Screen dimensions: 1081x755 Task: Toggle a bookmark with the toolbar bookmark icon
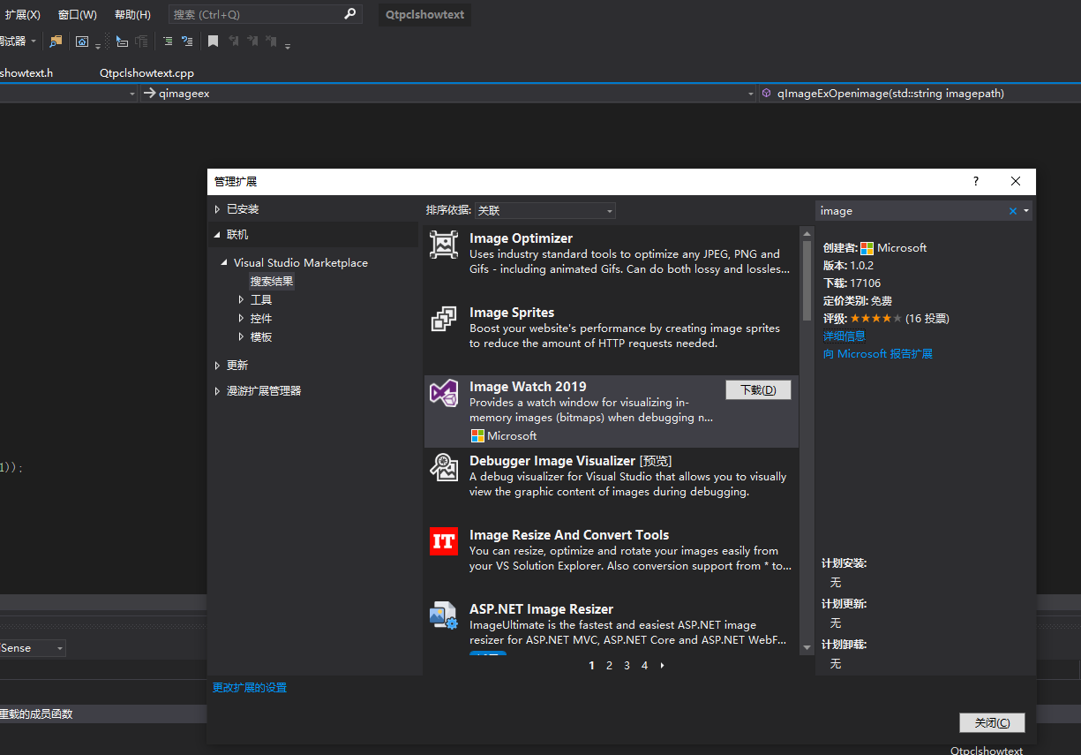pos(212,41)
